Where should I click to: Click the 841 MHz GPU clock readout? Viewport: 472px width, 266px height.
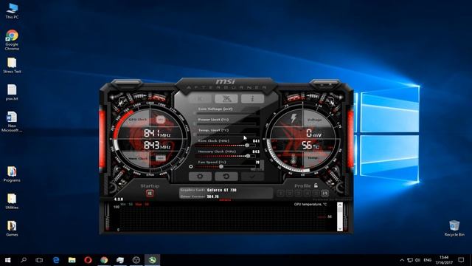point(157,133)
